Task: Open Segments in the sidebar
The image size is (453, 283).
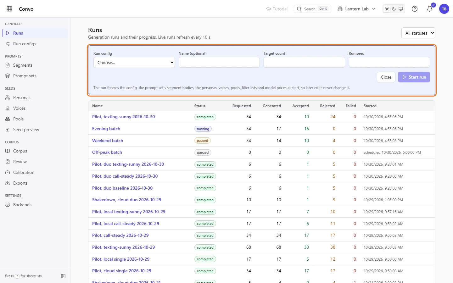Action: 35,65
